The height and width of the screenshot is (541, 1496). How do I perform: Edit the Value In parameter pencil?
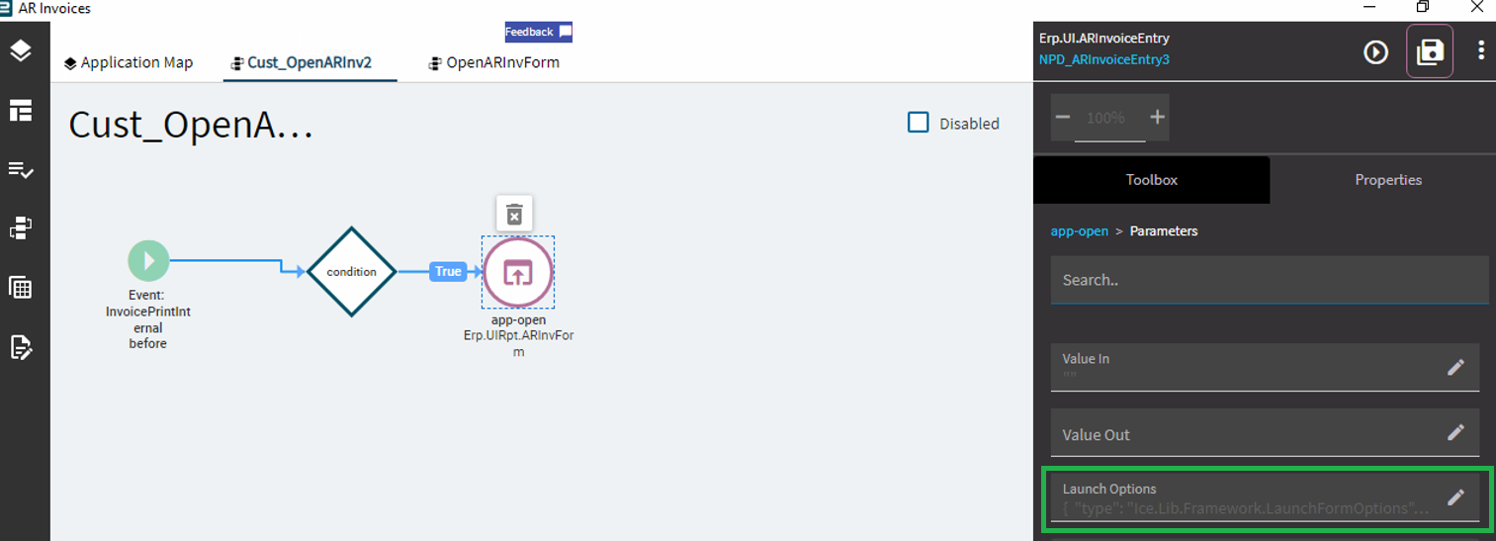(x=1455, y=367)
